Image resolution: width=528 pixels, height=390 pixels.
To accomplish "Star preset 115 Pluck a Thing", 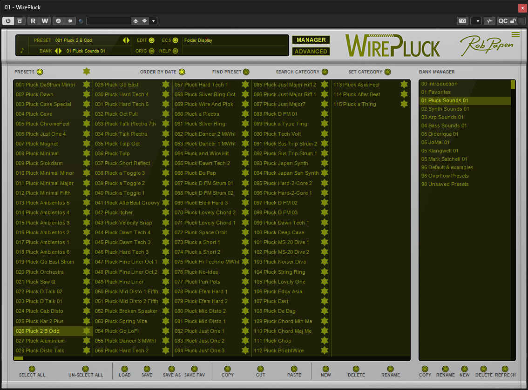I will click(404, 104).
